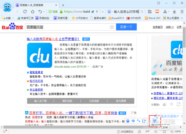Expand the 收藏 dropdown arrow
Image resolution: width=186 pixels, height=134 pixels.
pyautogui.click(x=13, y=18)
